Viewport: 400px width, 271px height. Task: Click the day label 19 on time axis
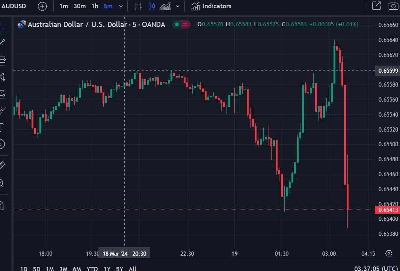click(x=234, y=254)
